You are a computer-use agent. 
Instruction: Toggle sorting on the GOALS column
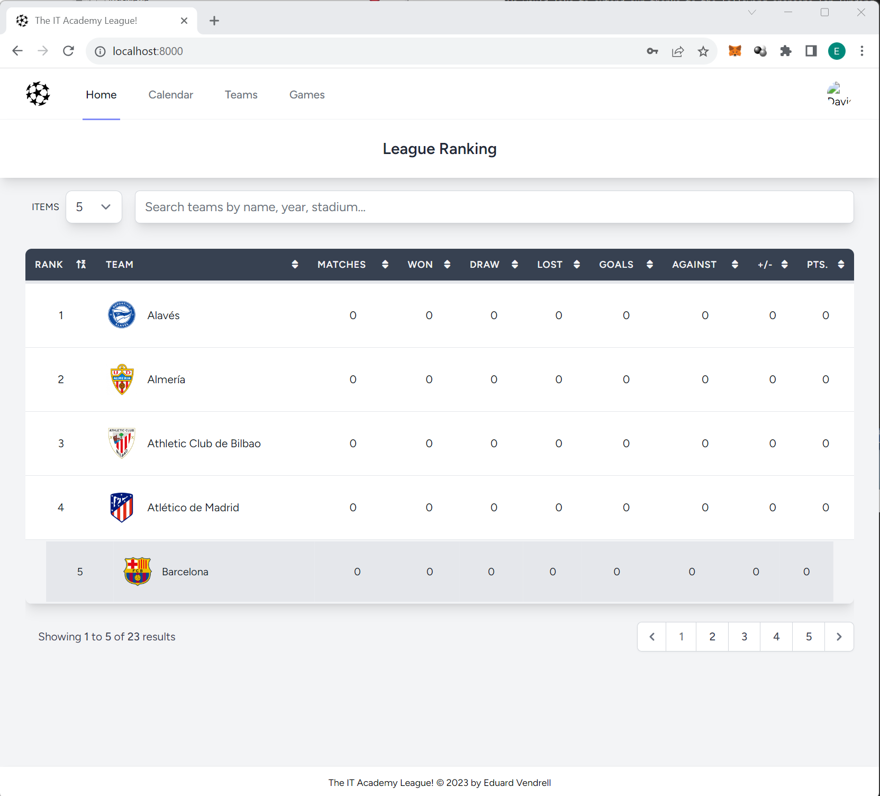[650, 265]
